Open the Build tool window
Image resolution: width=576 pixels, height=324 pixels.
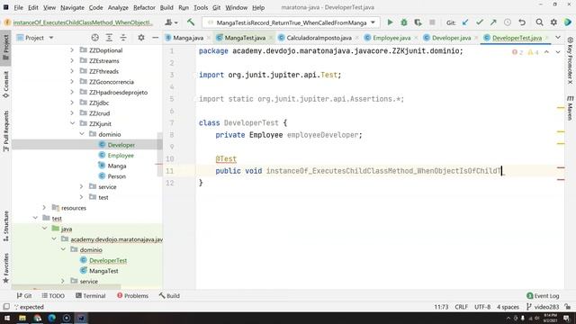coord(169,296)
